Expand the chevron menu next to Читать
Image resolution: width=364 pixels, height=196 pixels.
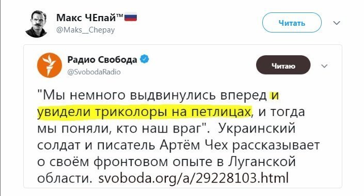click(337, 23)
